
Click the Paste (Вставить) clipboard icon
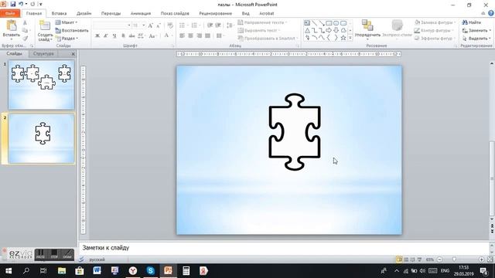click(x=12, y=26)
